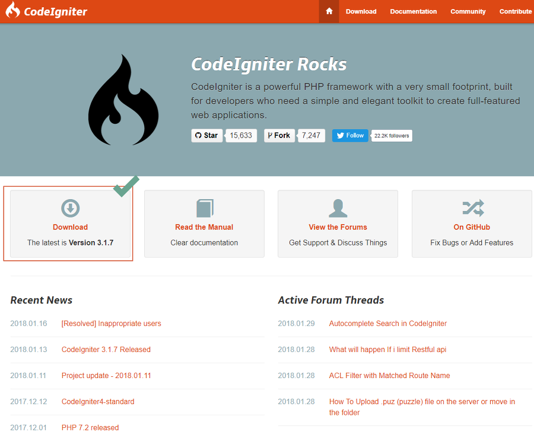Open the View the Forums link

(338, 227)
